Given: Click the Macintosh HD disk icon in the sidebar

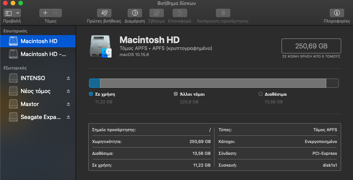Looking at the screenshot, I should click(x=13, y=41).
